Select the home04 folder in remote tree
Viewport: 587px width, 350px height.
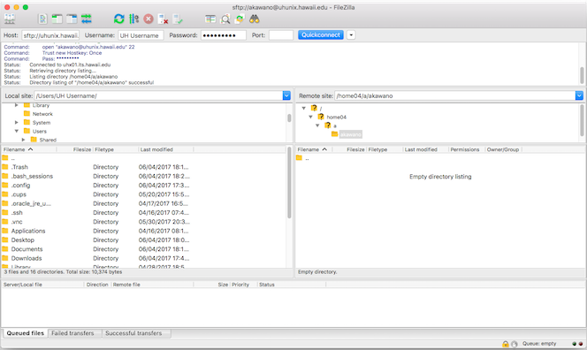coord(332,117)
